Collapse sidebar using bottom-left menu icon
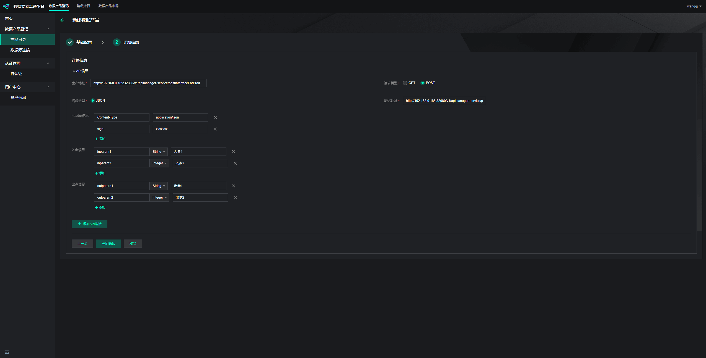 7,352
